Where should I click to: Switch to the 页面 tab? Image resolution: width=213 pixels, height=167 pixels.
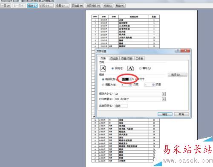click(x=103, y=58)
